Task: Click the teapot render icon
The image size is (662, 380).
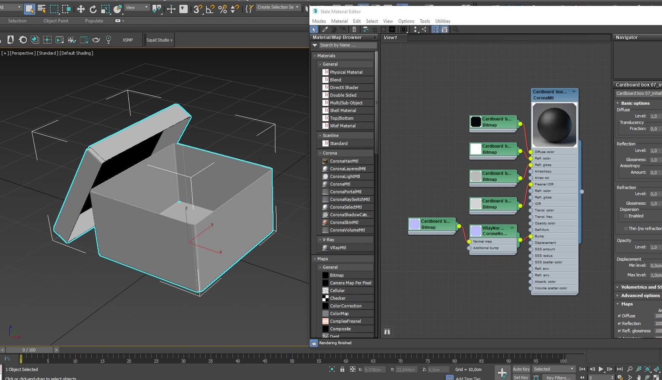Action: click(x=96, y=40)
